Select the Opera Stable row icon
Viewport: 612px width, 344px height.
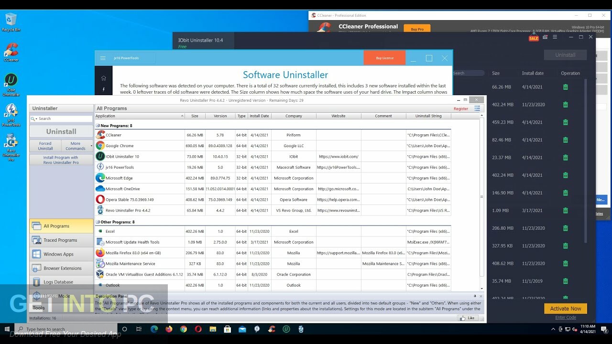(100, 200)
